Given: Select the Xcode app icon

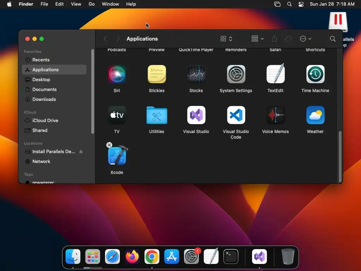Looking at the screenshot, I should click(x=117, y=156).
